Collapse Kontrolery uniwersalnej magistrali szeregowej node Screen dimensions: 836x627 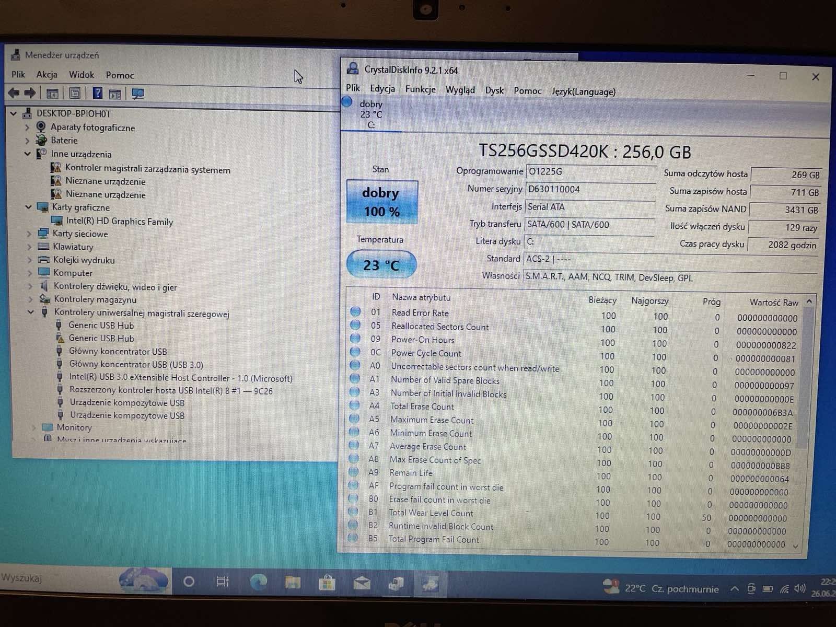[x=31, y=312]
